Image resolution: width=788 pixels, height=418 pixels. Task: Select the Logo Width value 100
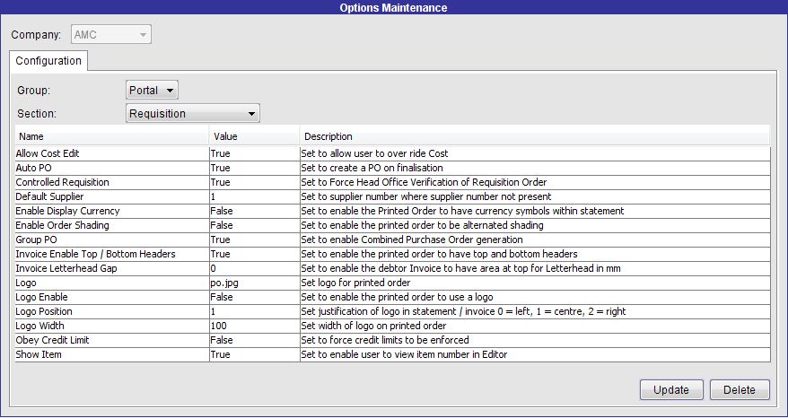click(254, 326)
